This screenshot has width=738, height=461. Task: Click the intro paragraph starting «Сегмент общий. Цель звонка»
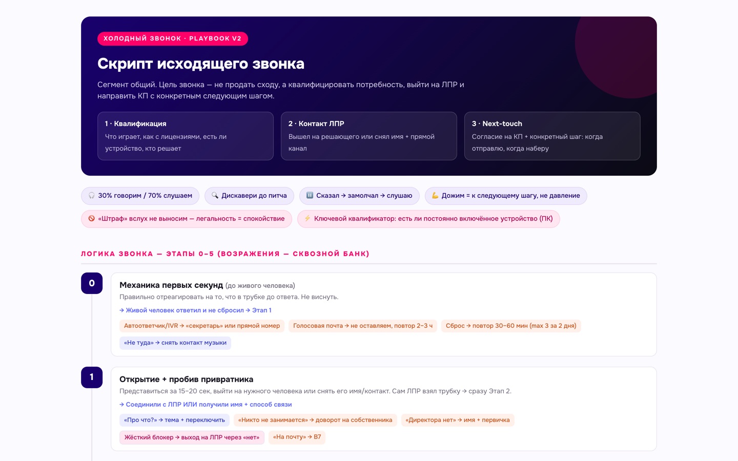281,90
